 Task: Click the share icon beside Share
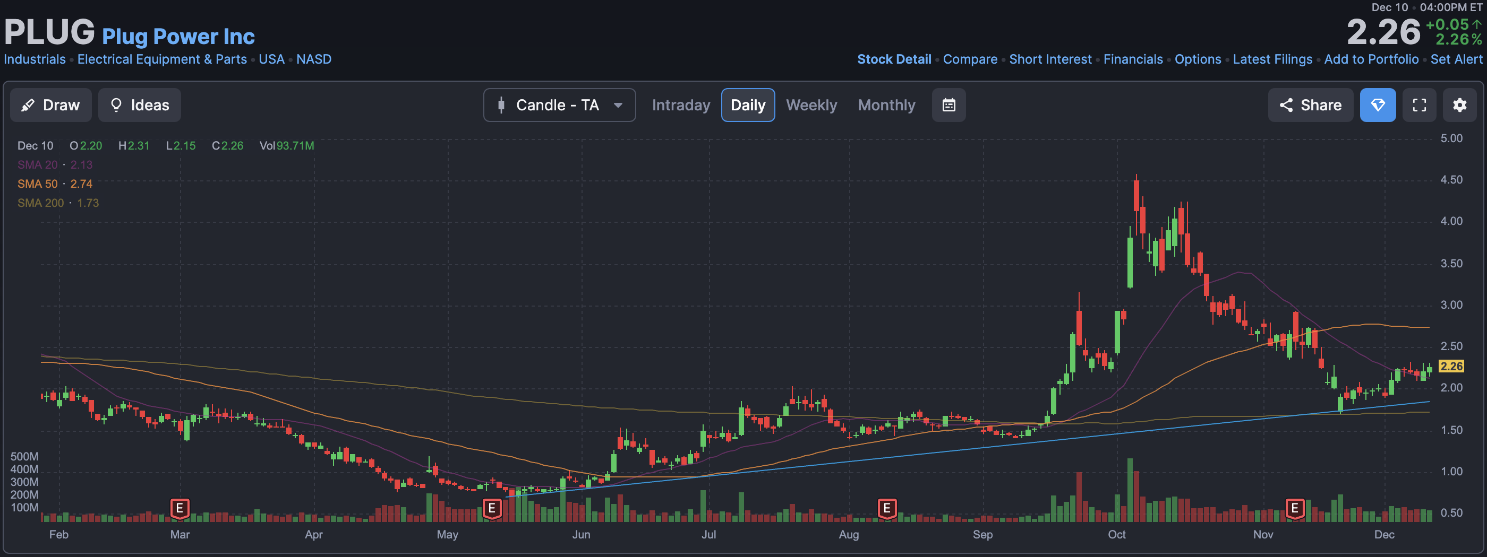[x=1286, y=105]
